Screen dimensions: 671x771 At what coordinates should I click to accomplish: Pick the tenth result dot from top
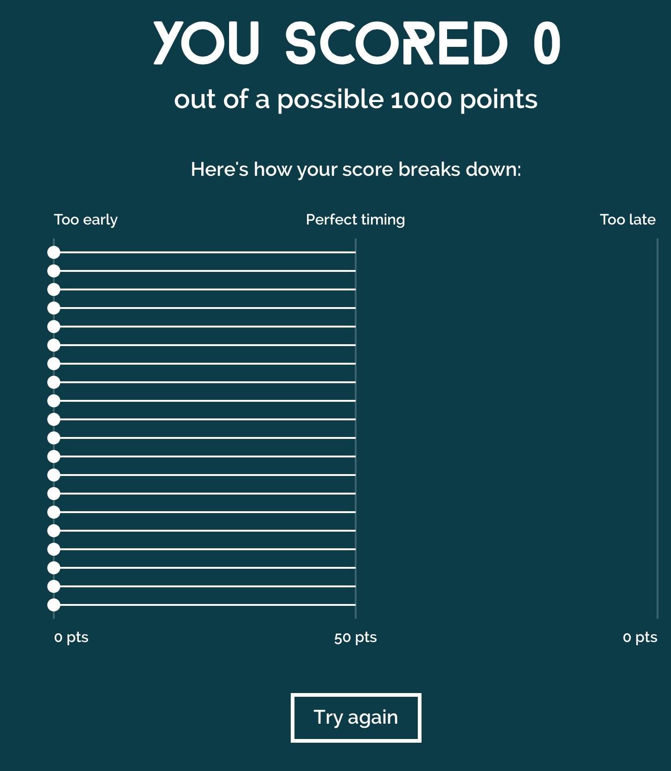(54, 419)
